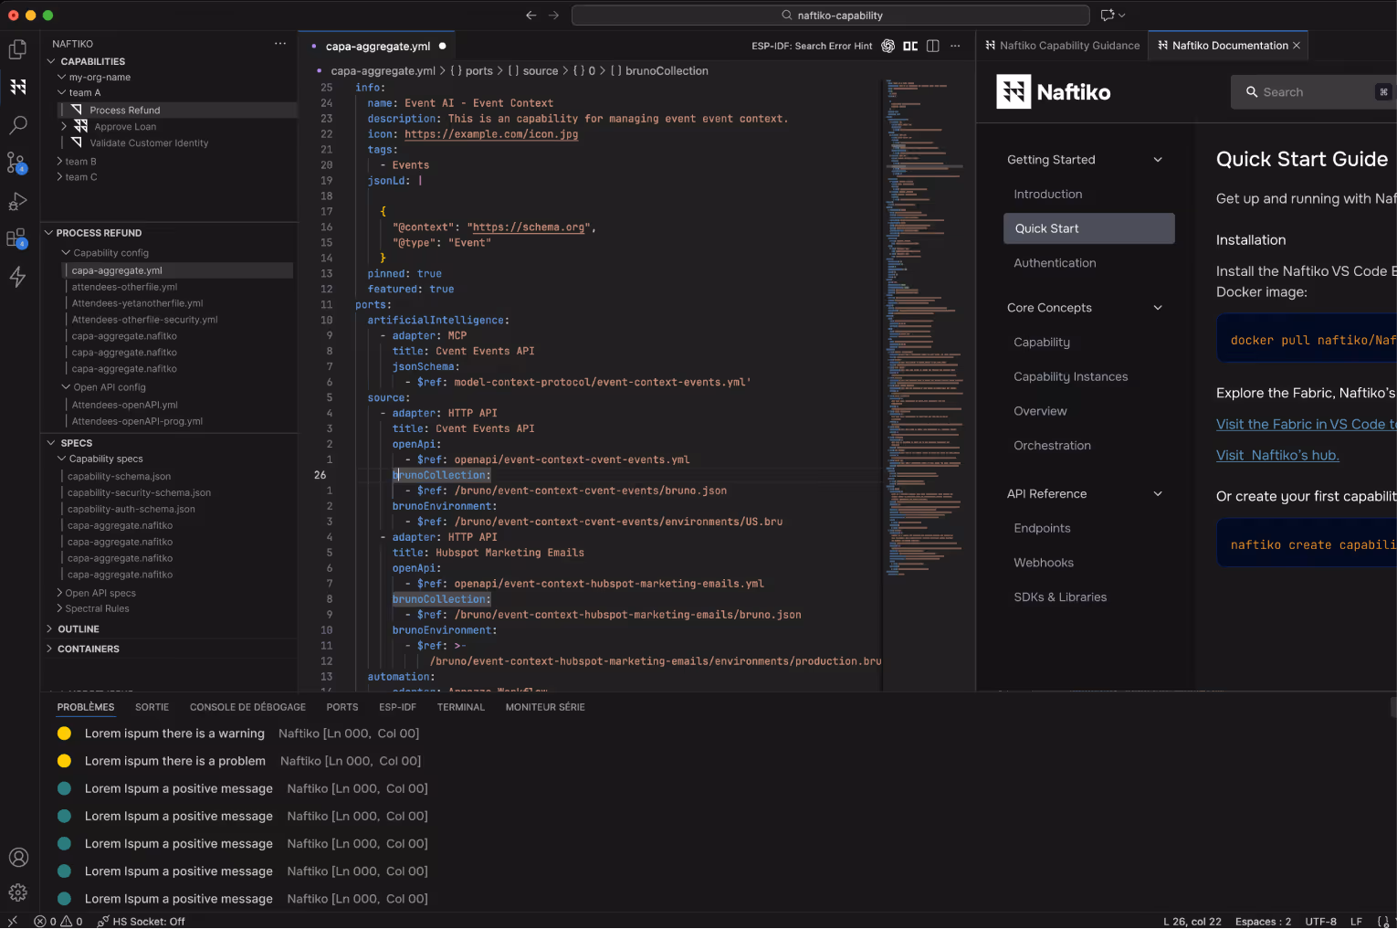This screenshot has width=1397, height=929.
Task: Collapse Core Concepts docs section
Action: (1158, 308)
